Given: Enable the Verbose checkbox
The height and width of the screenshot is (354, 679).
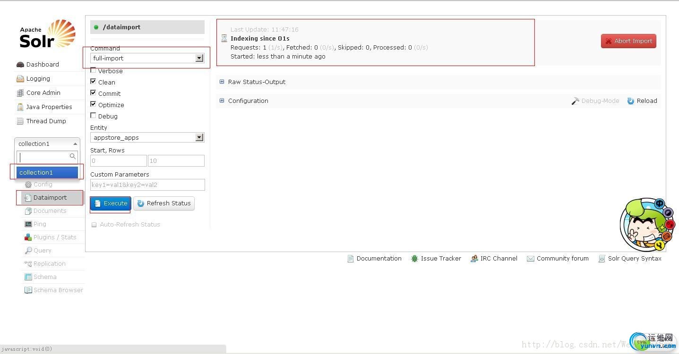Looking at the screenshot, I should click(93, 70).
